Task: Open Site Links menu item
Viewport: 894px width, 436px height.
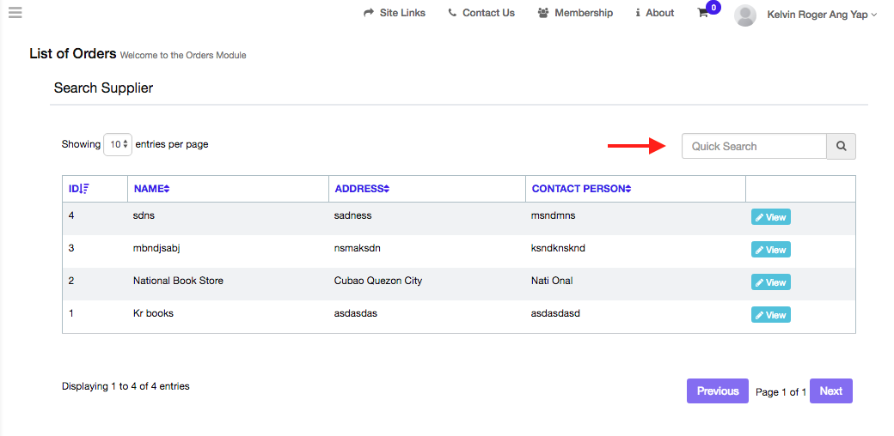Action: (395, 13)
